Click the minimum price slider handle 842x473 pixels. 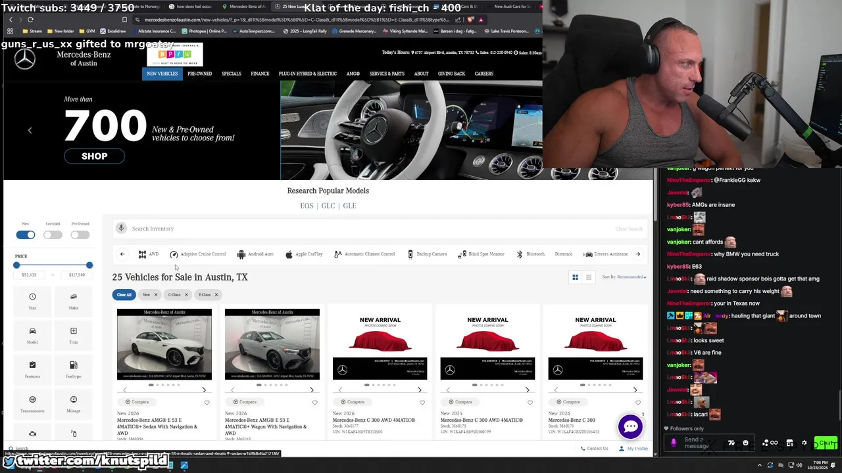click(x=16, y=265)
